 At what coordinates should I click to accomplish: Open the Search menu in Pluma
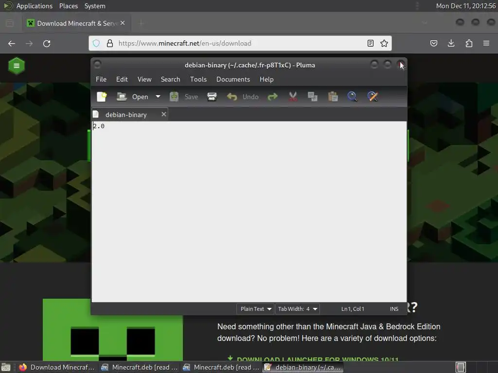pyautogui.click(x=170, y=79)
